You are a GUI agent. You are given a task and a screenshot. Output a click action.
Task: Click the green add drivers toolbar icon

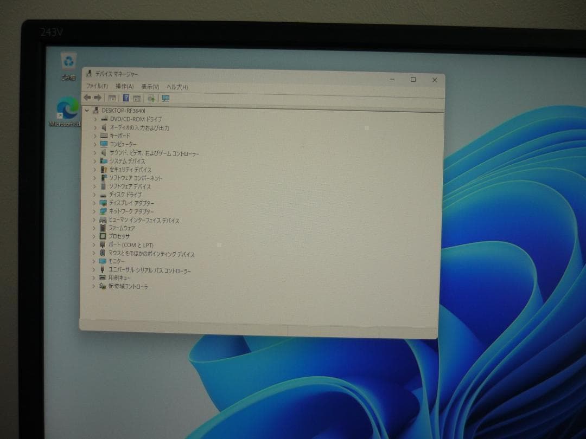click(x=151, y=98)
